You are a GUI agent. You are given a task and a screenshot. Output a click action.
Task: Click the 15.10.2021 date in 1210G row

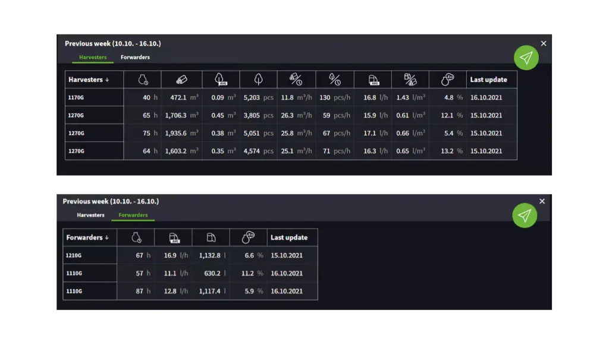tap(287, 255)
